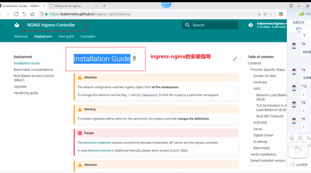Click the bookmark star icon left of address bar

32,14
